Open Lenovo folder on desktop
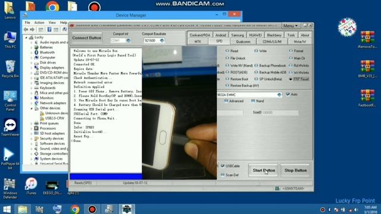 click(10, 10)
